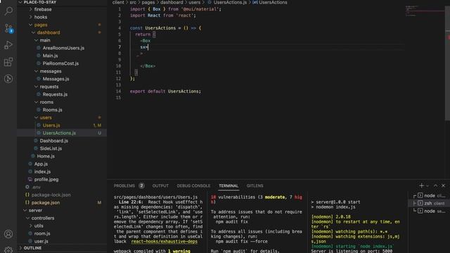Open user.js under controllers
The image size is (450, 253).
point(41,241)
